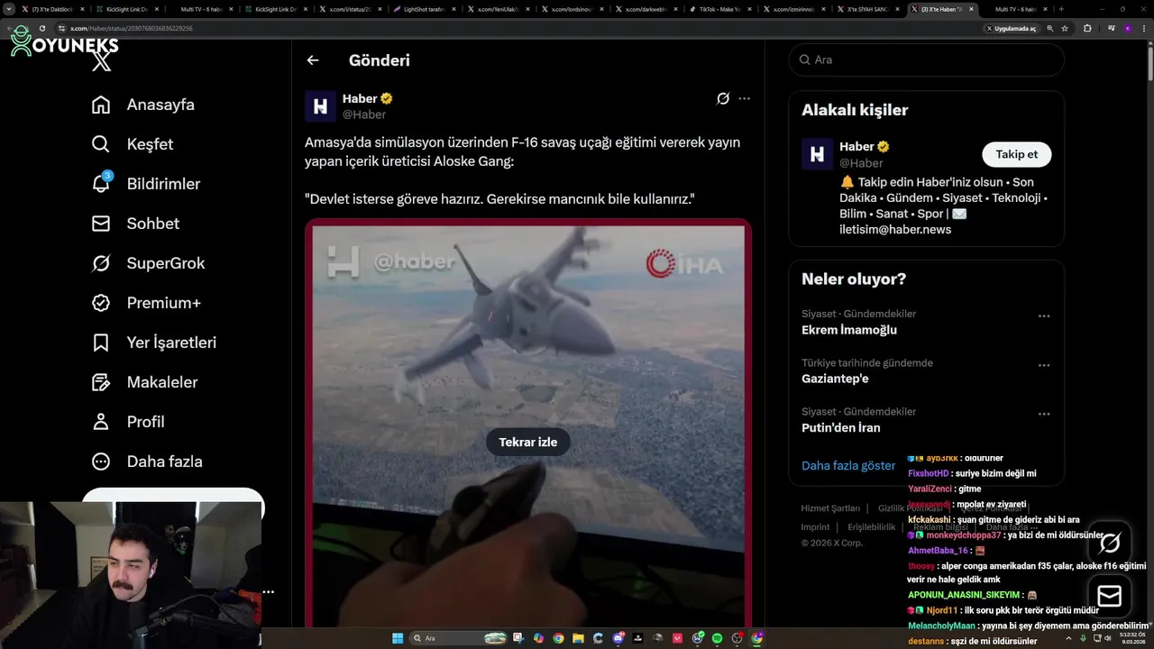Open account menu dots near webcam
Image resolution: width=1154 pixels, height=649 pixels.
coord(268,592)
